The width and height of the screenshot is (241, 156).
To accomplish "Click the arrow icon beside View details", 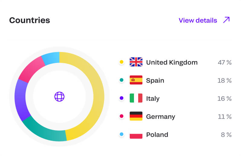I will pyautogui.click(x=226, y=20).
